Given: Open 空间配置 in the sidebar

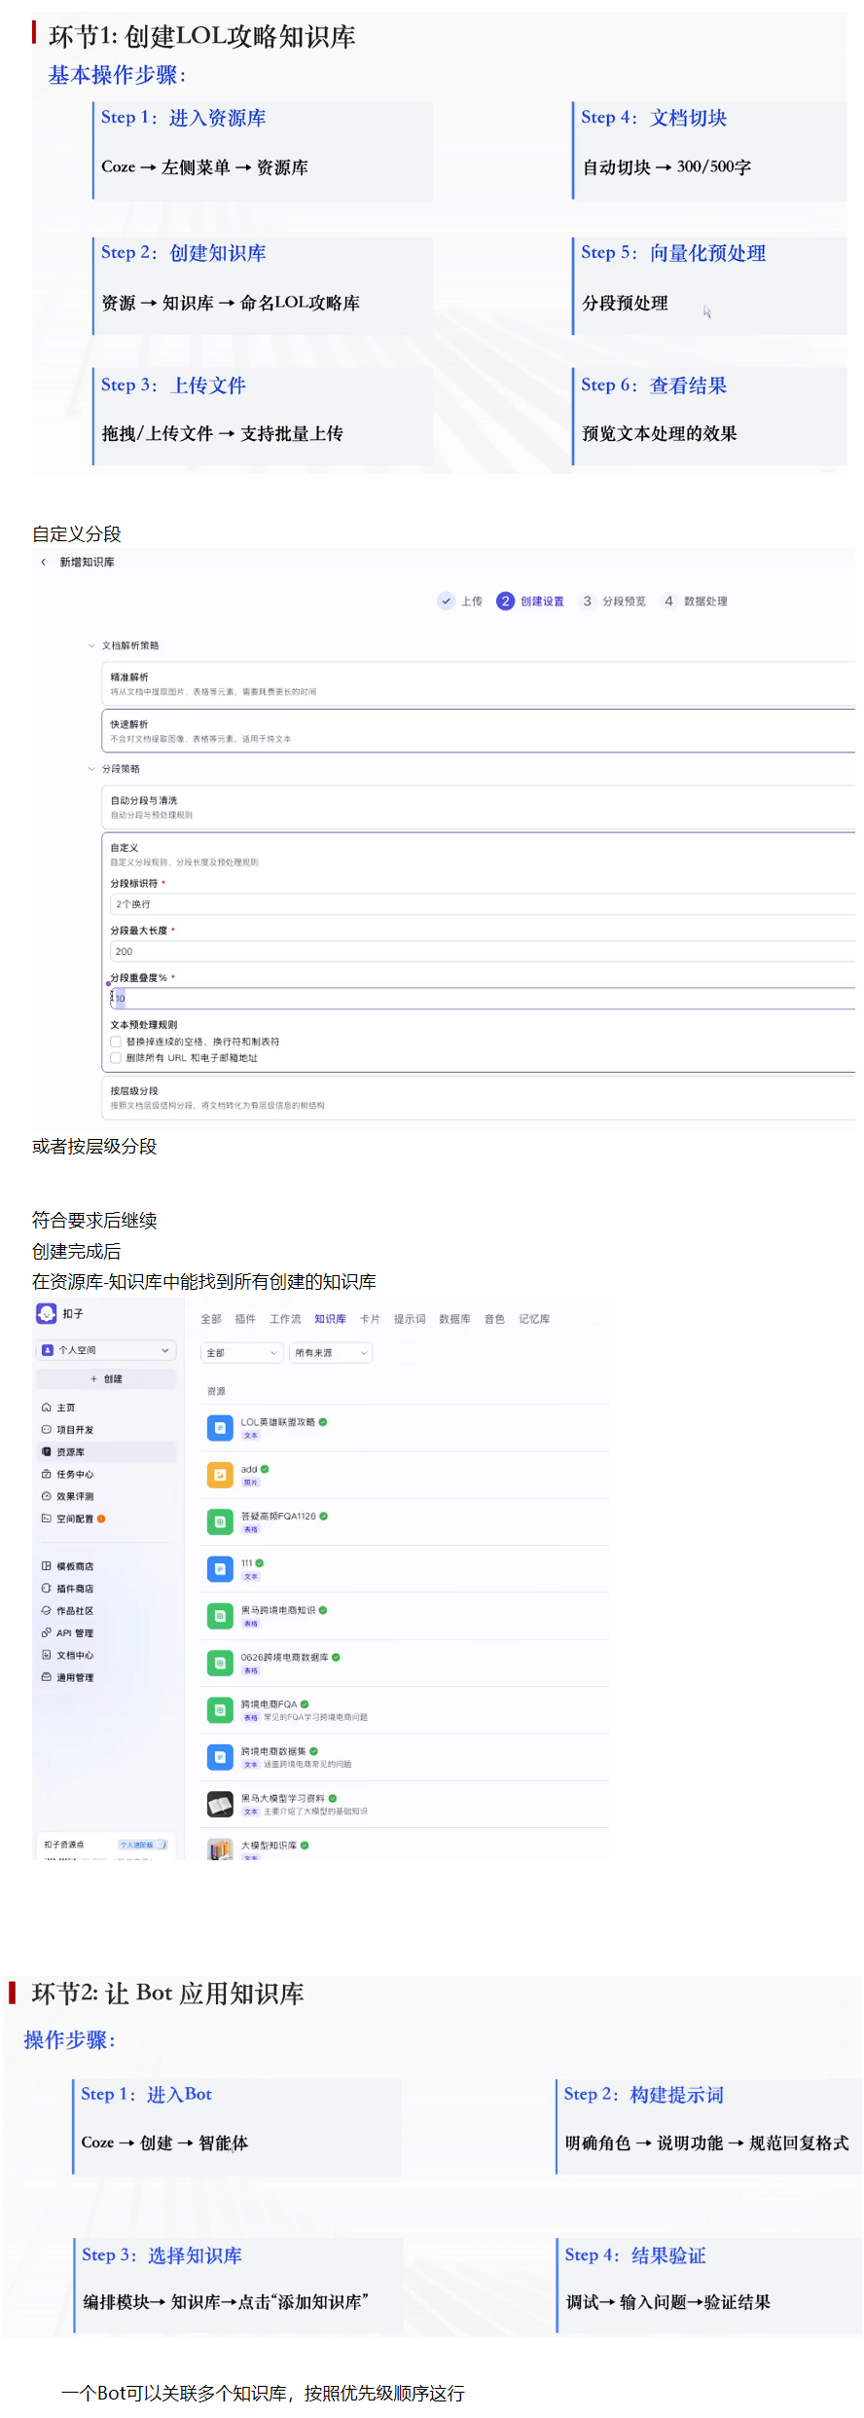Looking at the screenshot, I should [106, 1519].
